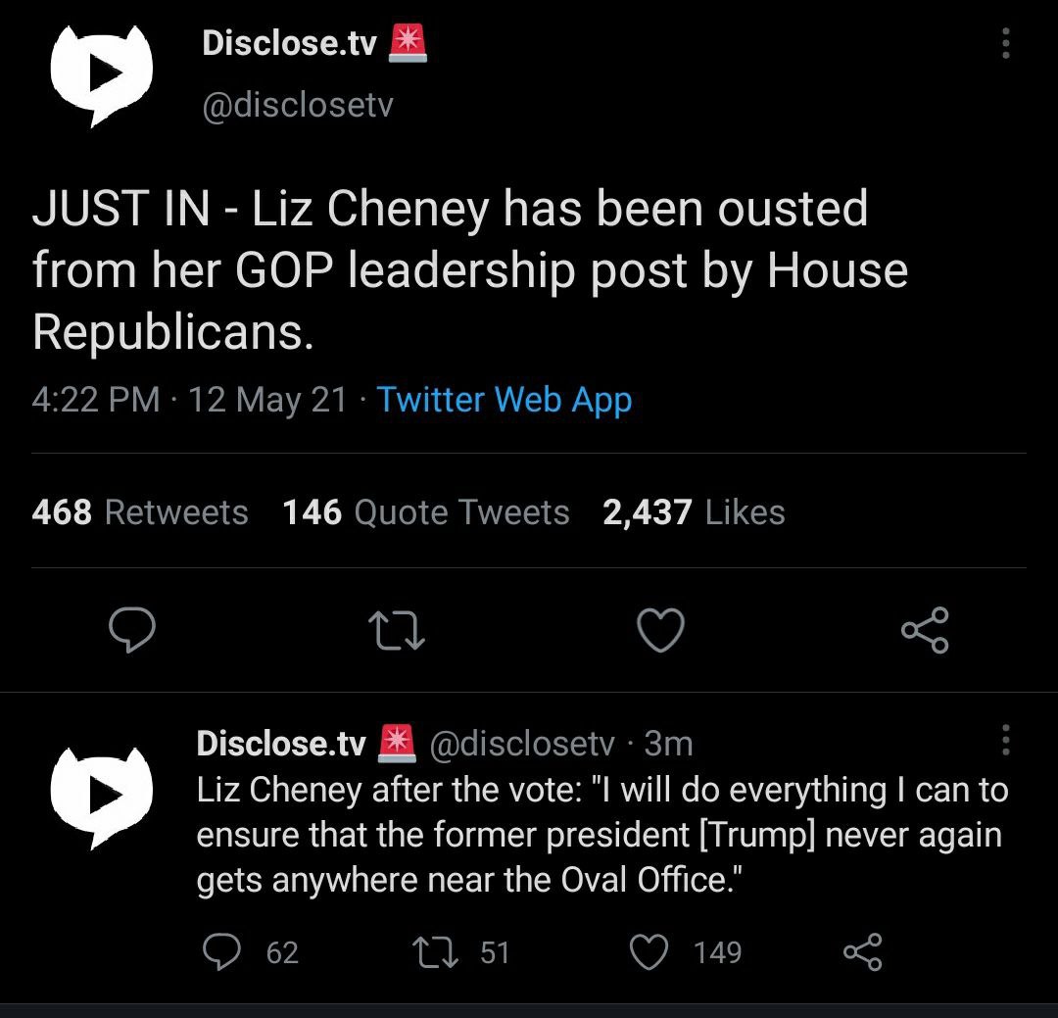Click Disclose.tv display name on main tweet
The height and width of the screenshot is (1018, 1058).
pyautogui.click(x=289, y=43)
